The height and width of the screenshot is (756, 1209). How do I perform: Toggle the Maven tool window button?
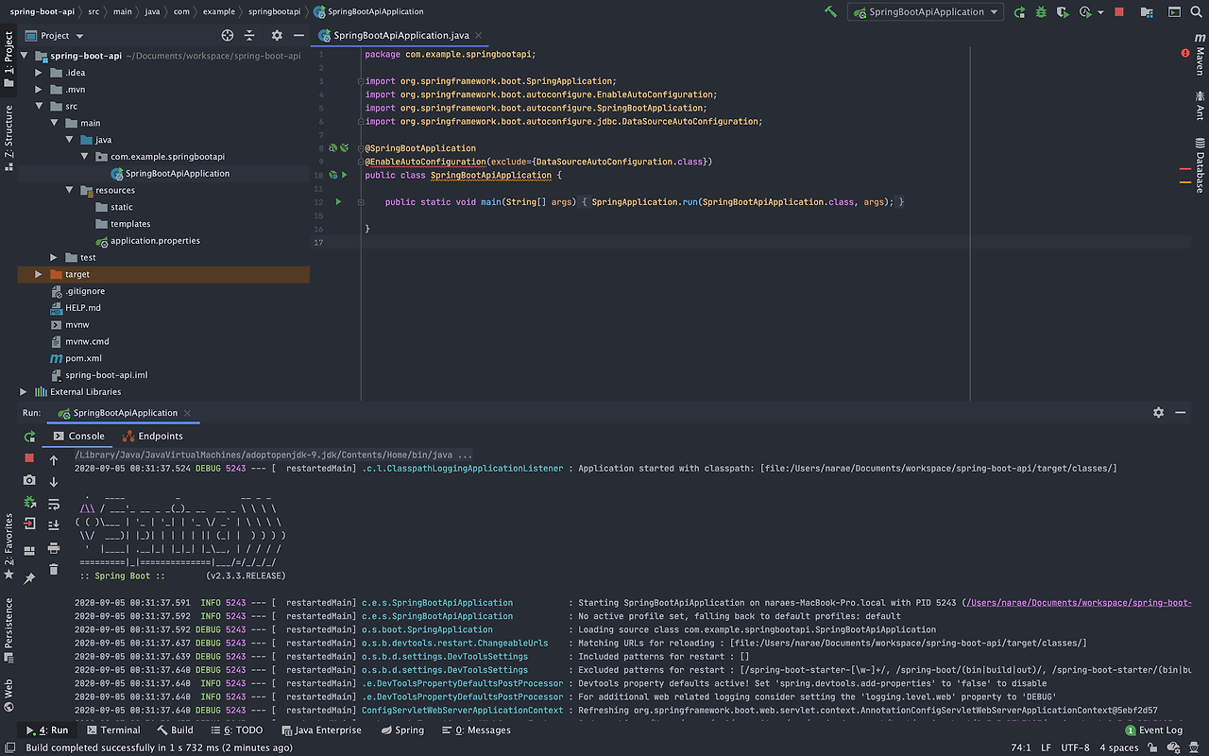point(1200,53)
